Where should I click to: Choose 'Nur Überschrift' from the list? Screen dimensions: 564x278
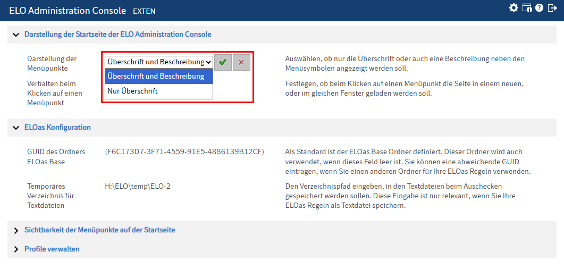point(159,91)
